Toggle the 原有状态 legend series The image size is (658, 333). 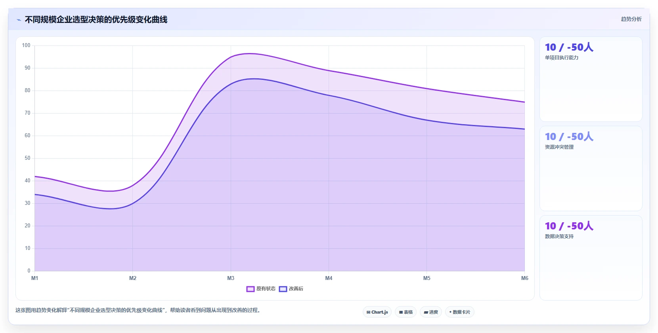[x=261, y=289]
